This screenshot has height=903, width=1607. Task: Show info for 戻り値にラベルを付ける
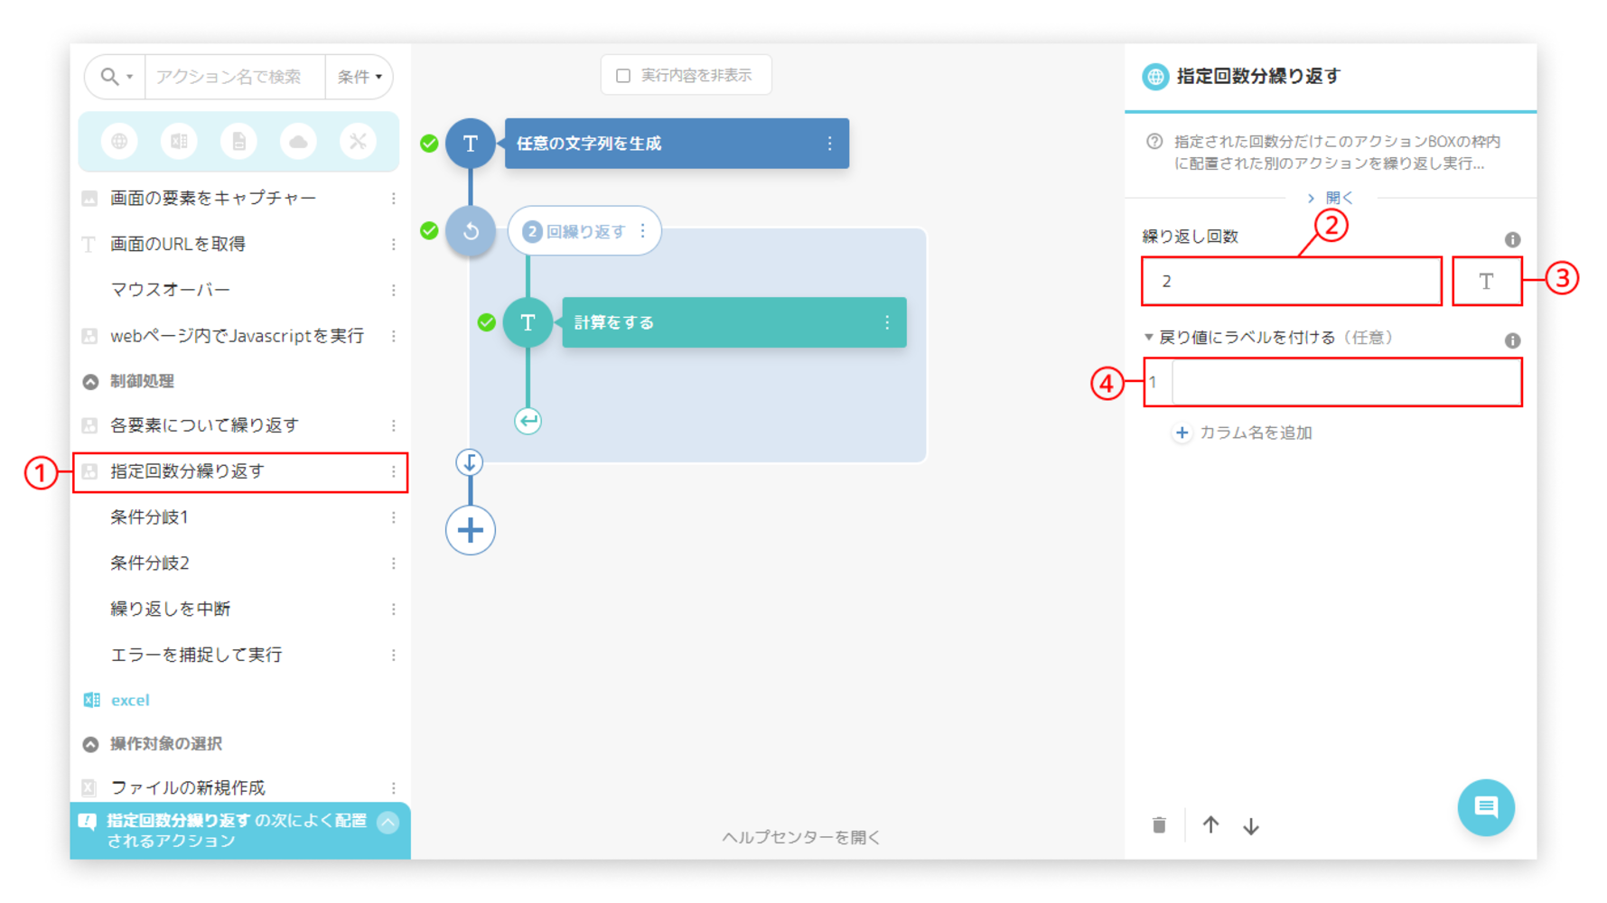coord(1512,340)
